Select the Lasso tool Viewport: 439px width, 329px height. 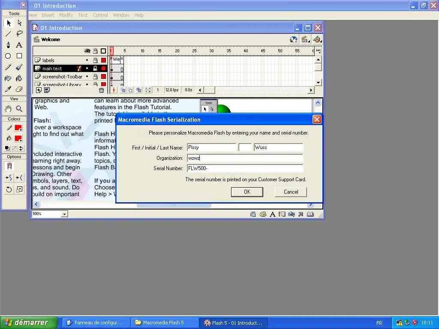(19, 34)
